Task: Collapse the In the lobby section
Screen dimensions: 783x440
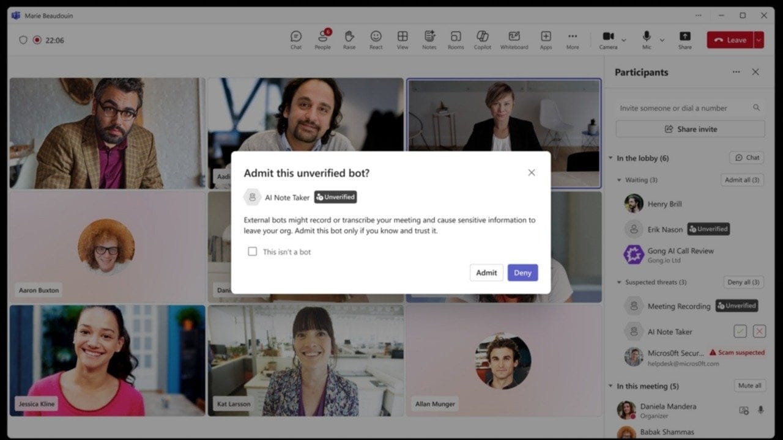Action: point(610,158)
